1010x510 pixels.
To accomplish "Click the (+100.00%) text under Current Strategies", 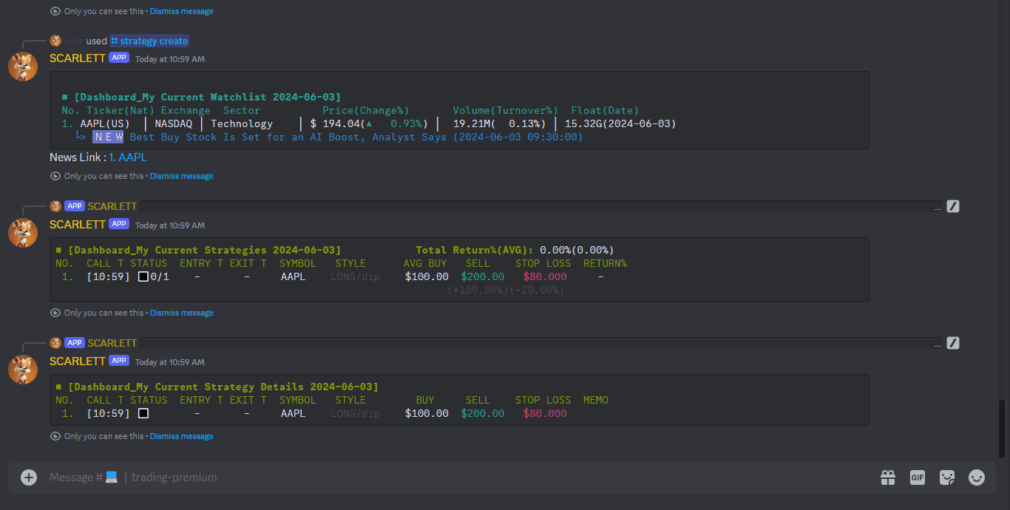I will (x=478, y=290).
